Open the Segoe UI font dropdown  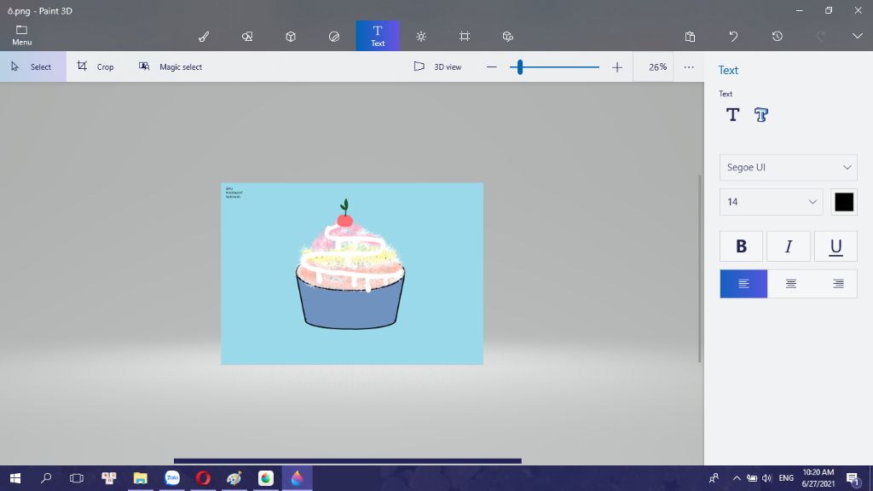[x=789, y=167]
